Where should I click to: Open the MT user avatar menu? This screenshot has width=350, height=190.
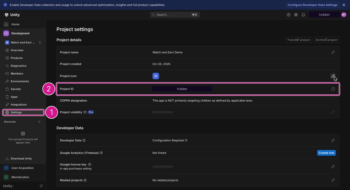coord(344,15)
